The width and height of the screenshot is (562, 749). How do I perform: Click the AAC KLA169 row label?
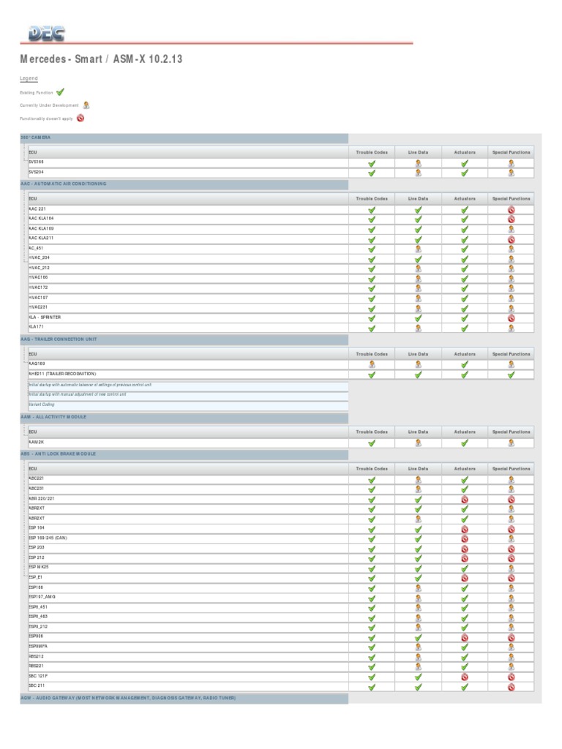[41, 229]
